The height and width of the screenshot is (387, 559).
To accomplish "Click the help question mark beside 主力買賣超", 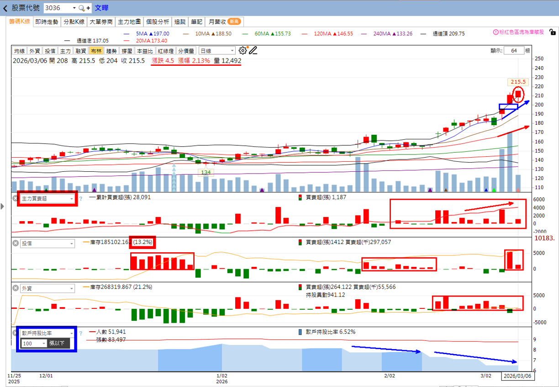I will pos(81,199).
